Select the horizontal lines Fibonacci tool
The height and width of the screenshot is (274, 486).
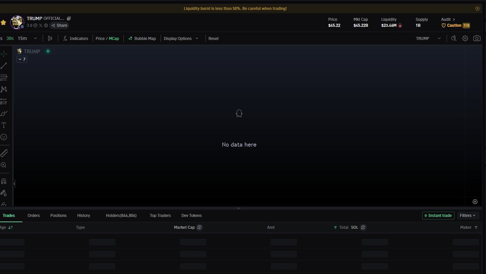click(4, 77)
